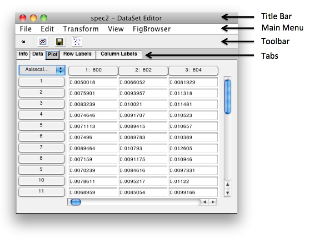This screenshot has width=315, height=238.
Task: Open the File menu
Action: [26, 29]
